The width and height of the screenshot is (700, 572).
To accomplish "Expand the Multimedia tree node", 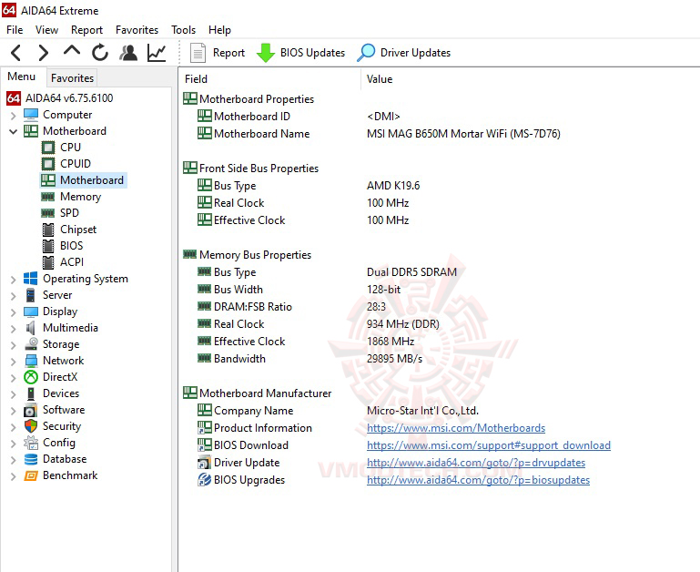I will tap(14, 329).
